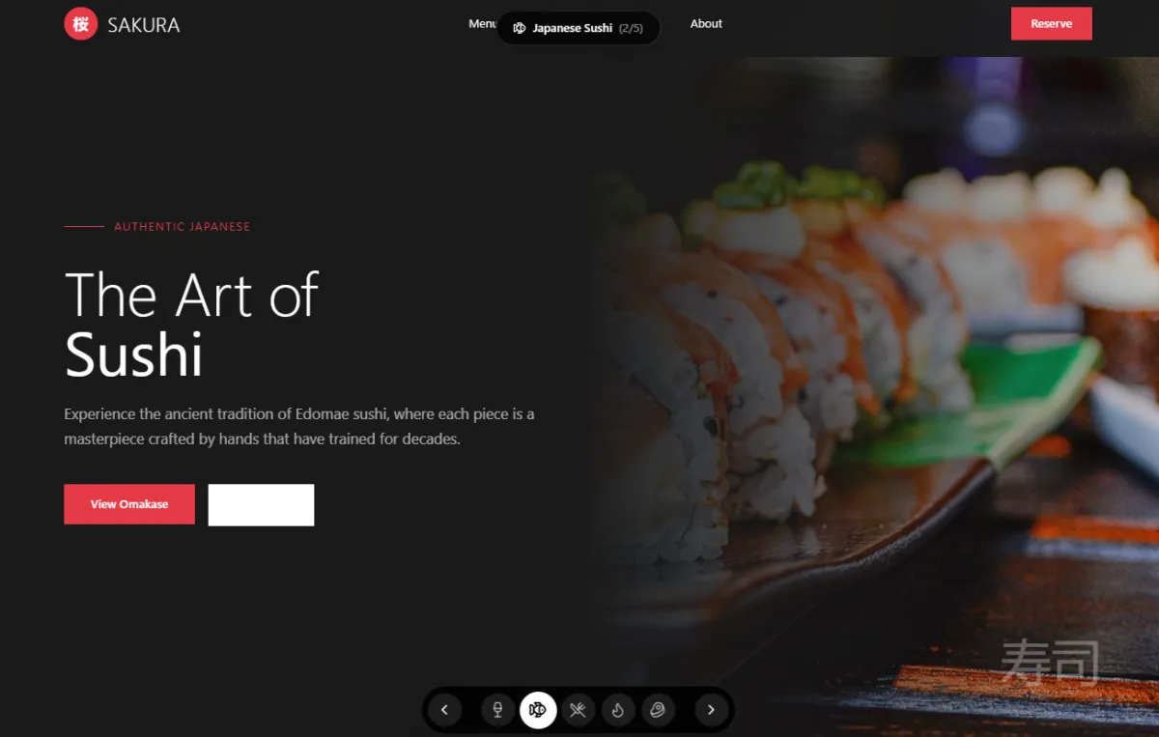Image resolution: width=1159 pixels, height=737 pixels.
Task: Open the Menu navigation item
Action: [482, 23]
